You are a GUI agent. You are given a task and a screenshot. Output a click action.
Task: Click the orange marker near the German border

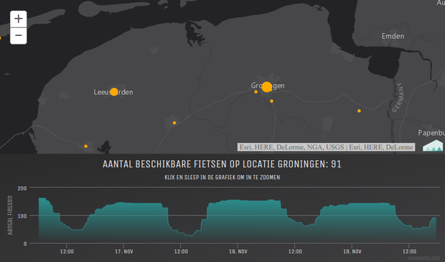[359, 111]
